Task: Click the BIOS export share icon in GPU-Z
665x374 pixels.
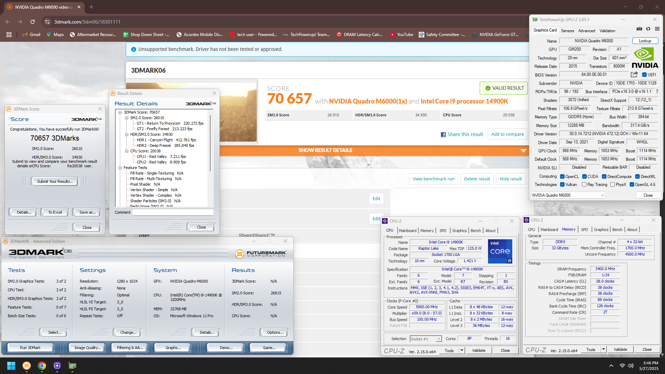Action: (x=634, y=74)
